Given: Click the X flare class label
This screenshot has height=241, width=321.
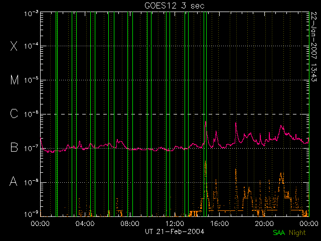Looking at the screenshot, I should click(14, 46).
